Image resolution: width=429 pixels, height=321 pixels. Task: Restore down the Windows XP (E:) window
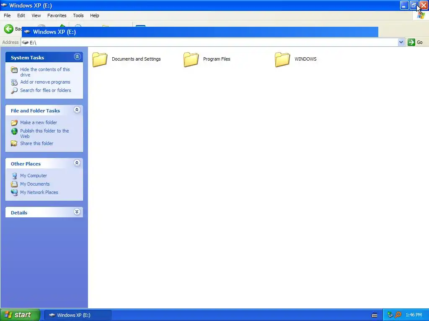(413, 5)
